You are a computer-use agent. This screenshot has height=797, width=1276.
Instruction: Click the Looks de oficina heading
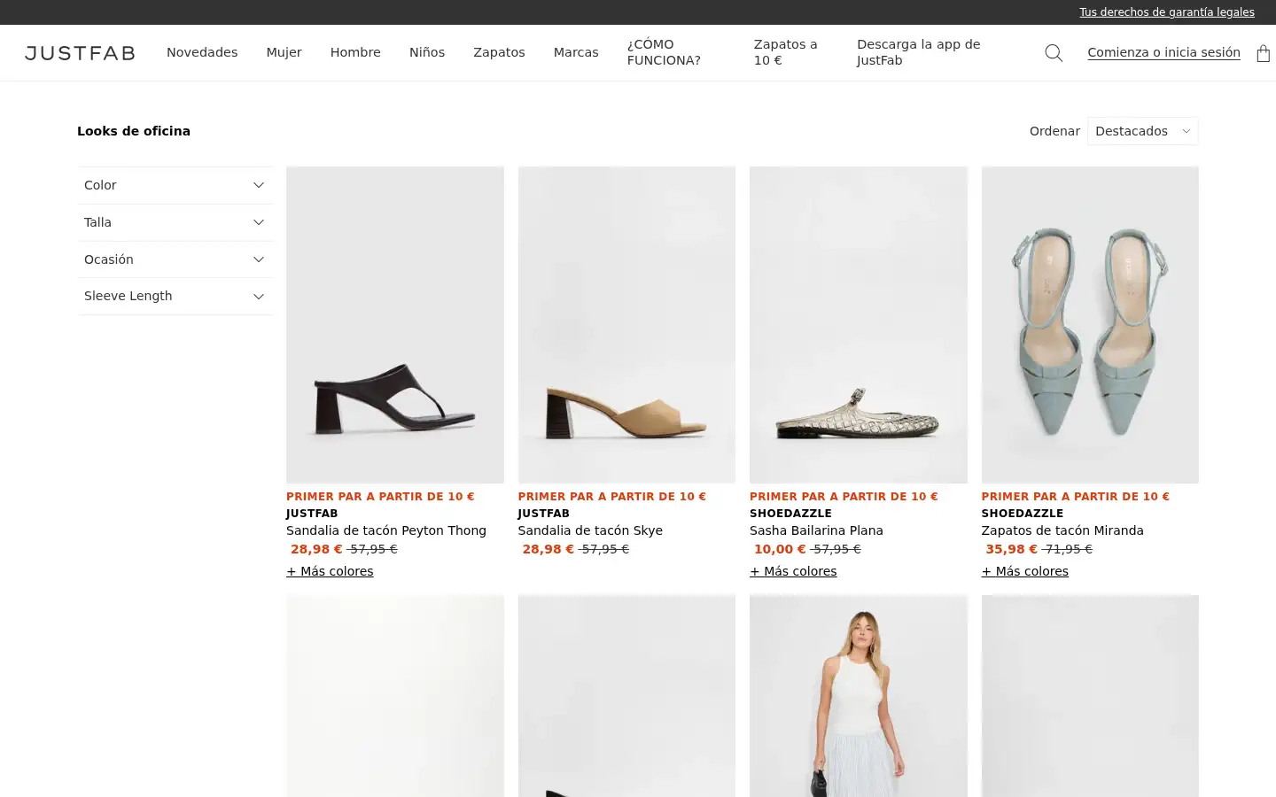pos(134,131)
